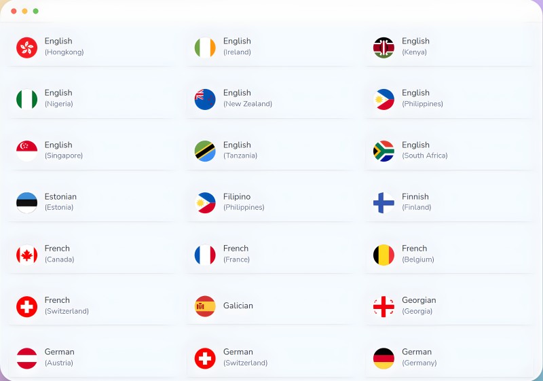The image size is (543, 381).
Task: Click the South Africa flag icon
Action: (383, 151)
